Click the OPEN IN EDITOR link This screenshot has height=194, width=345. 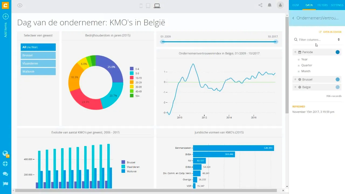click(x=330, y=32)
